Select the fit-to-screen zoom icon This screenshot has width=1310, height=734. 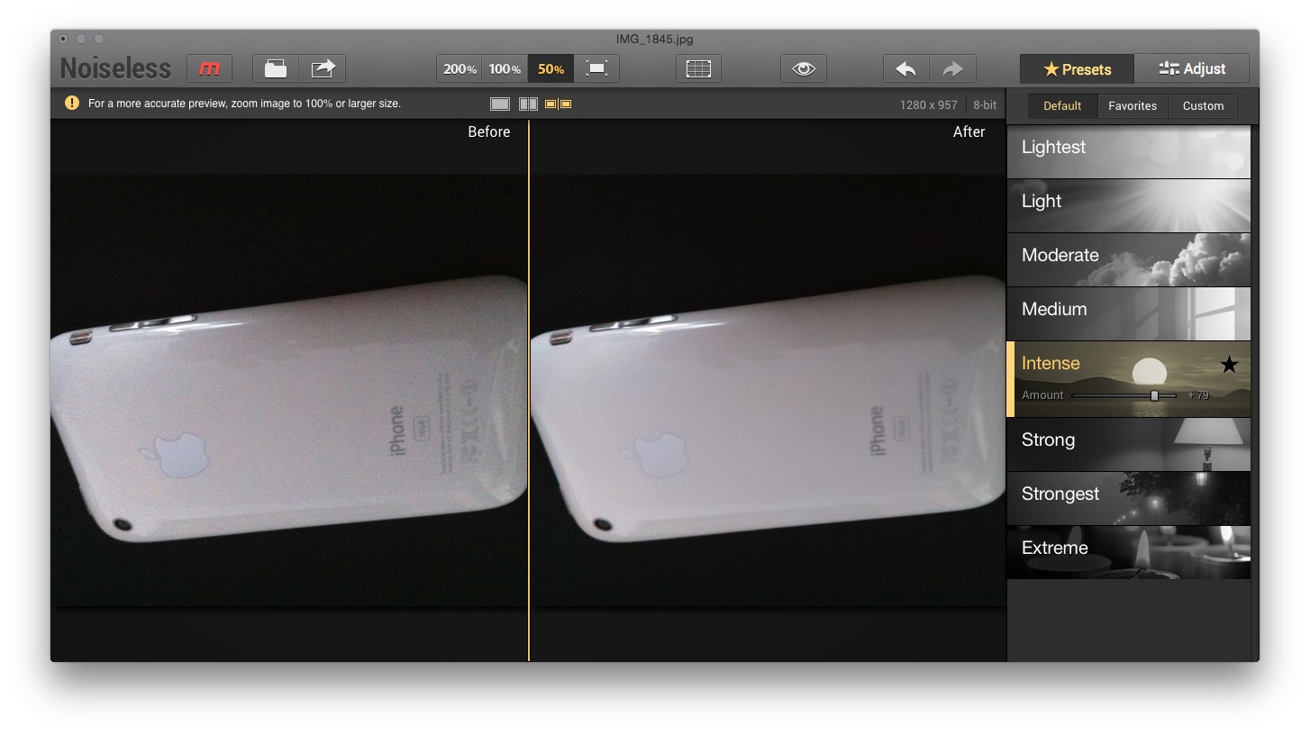click(x=596, y=68)
